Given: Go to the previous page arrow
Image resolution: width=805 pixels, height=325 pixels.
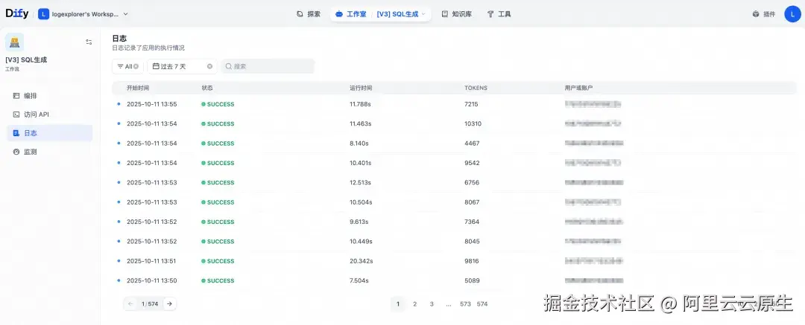Looking at the screenshot, I should coord(130,304).
